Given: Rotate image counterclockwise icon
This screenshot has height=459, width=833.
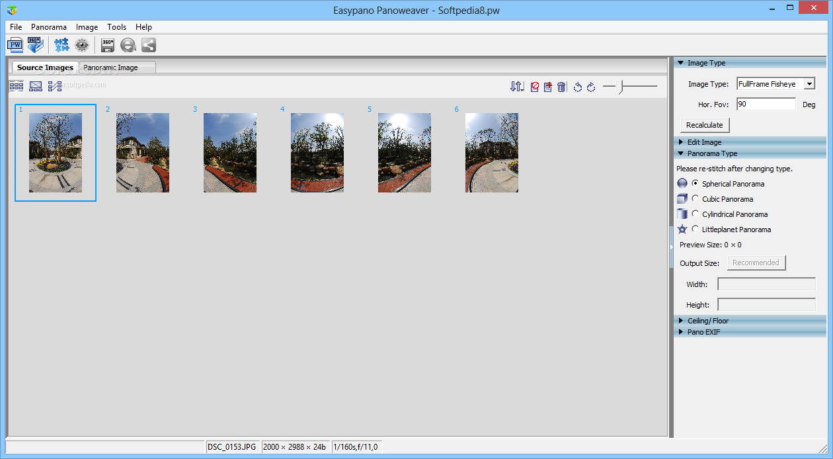Looking at the screenshot, I should (x=578, y=87).
